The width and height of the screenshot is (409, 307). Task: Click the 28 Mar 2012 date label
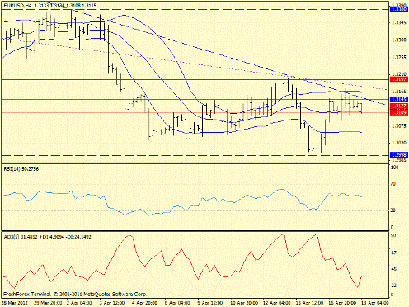click(x=14, y=303)
